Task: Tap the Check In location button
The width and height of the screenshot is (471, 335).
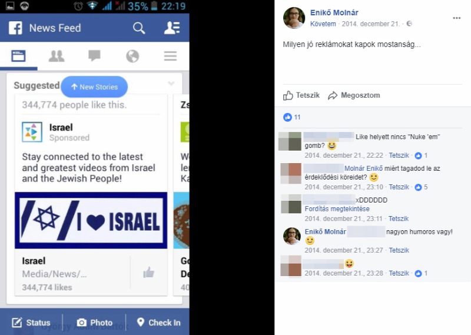Action: [158, 323]
